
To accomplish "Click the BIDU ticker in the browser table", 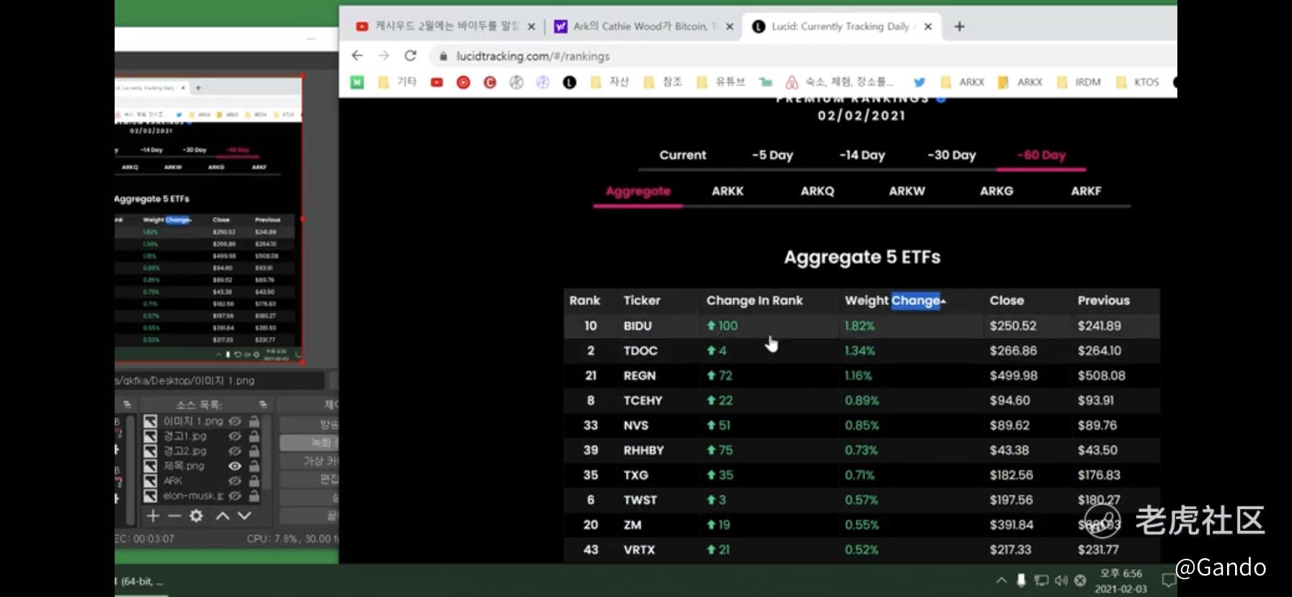I will click(637, 326).
